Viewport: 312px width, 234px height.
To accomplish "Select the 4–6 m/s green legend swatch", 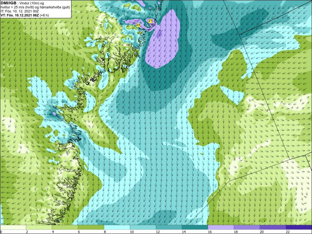I will [x=65, y=227].
